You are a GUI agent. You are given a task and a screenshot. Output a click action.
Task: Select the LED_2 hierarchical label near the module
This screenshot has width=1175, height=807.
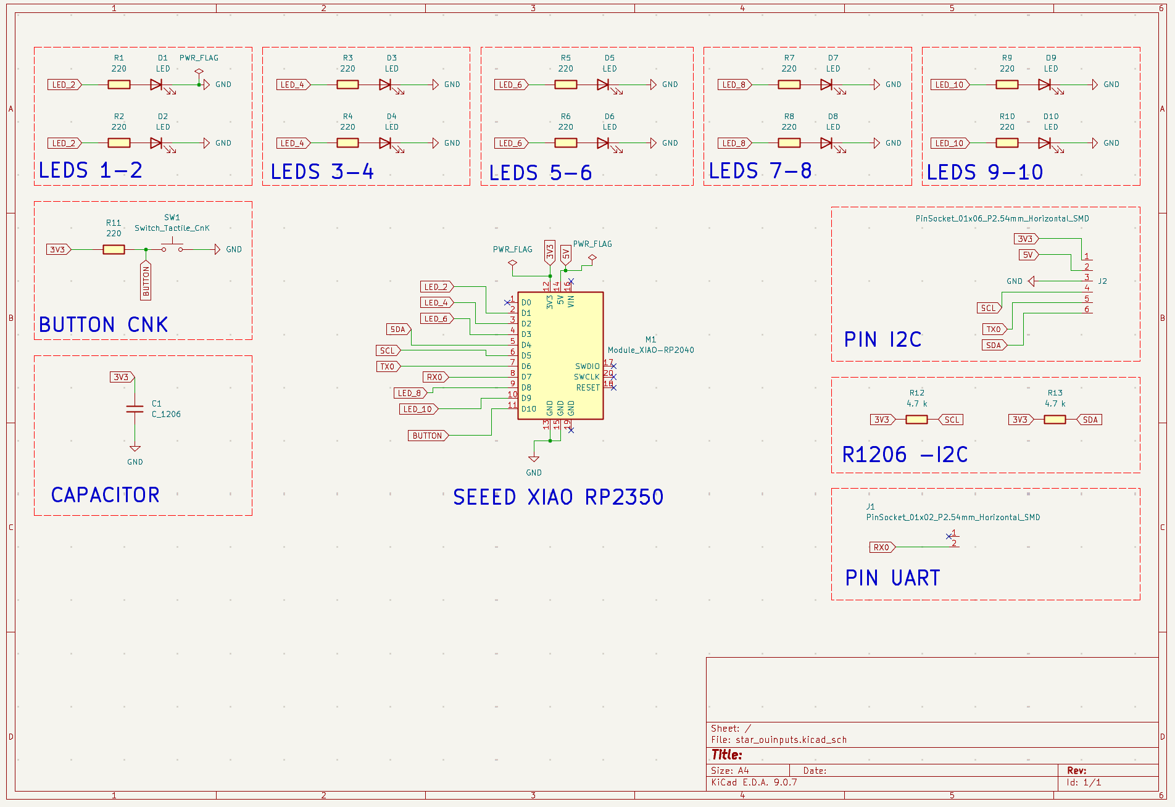point(436,286)
